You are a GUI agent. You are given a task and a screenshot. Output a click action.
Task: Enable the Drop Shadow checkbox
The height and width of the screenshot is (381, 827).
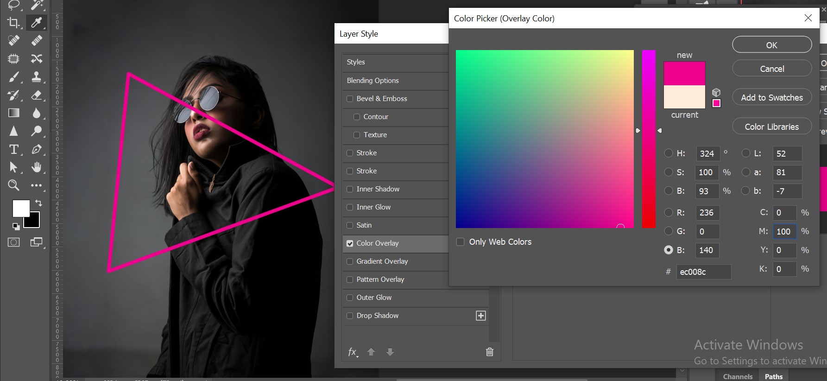[350, 316]
